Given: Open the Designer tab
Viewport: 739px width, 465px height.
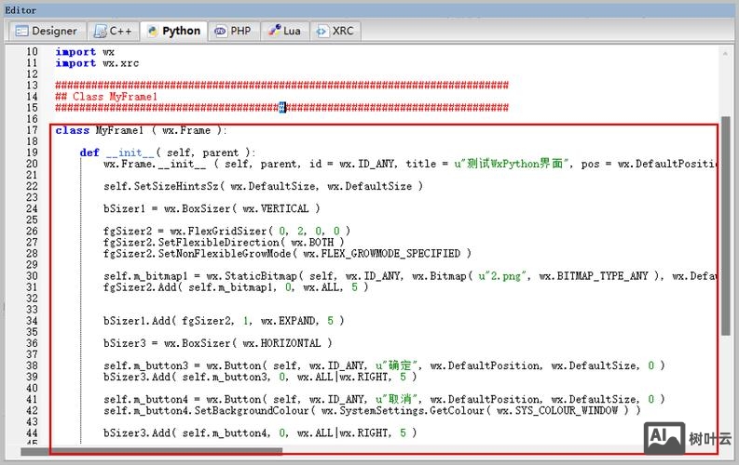Looking at the screenshot, I should (x=46, y=31).
